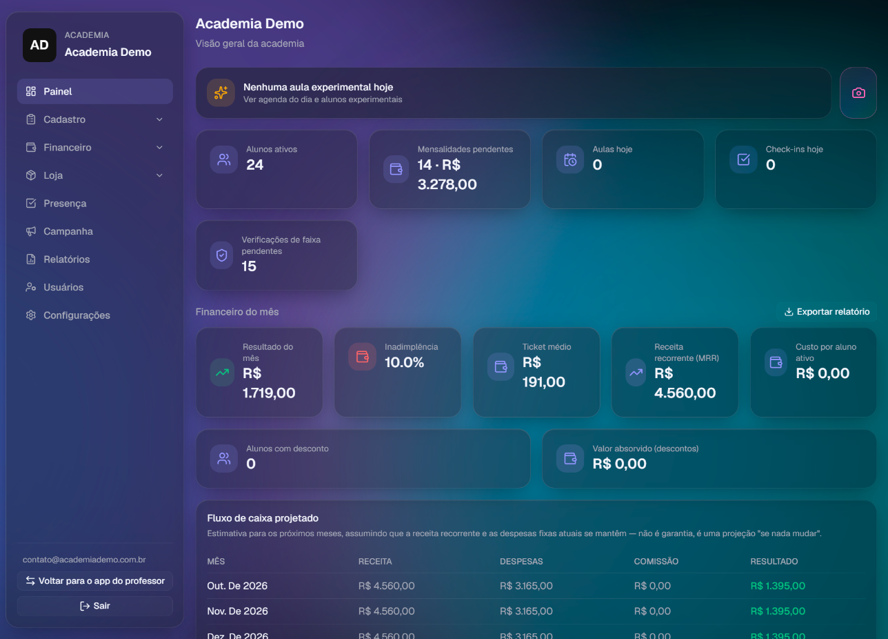The width and height of the screenshot is (888, 639).
Task: Expand the Loja menu chevron
Action: (x=159, y=175)
